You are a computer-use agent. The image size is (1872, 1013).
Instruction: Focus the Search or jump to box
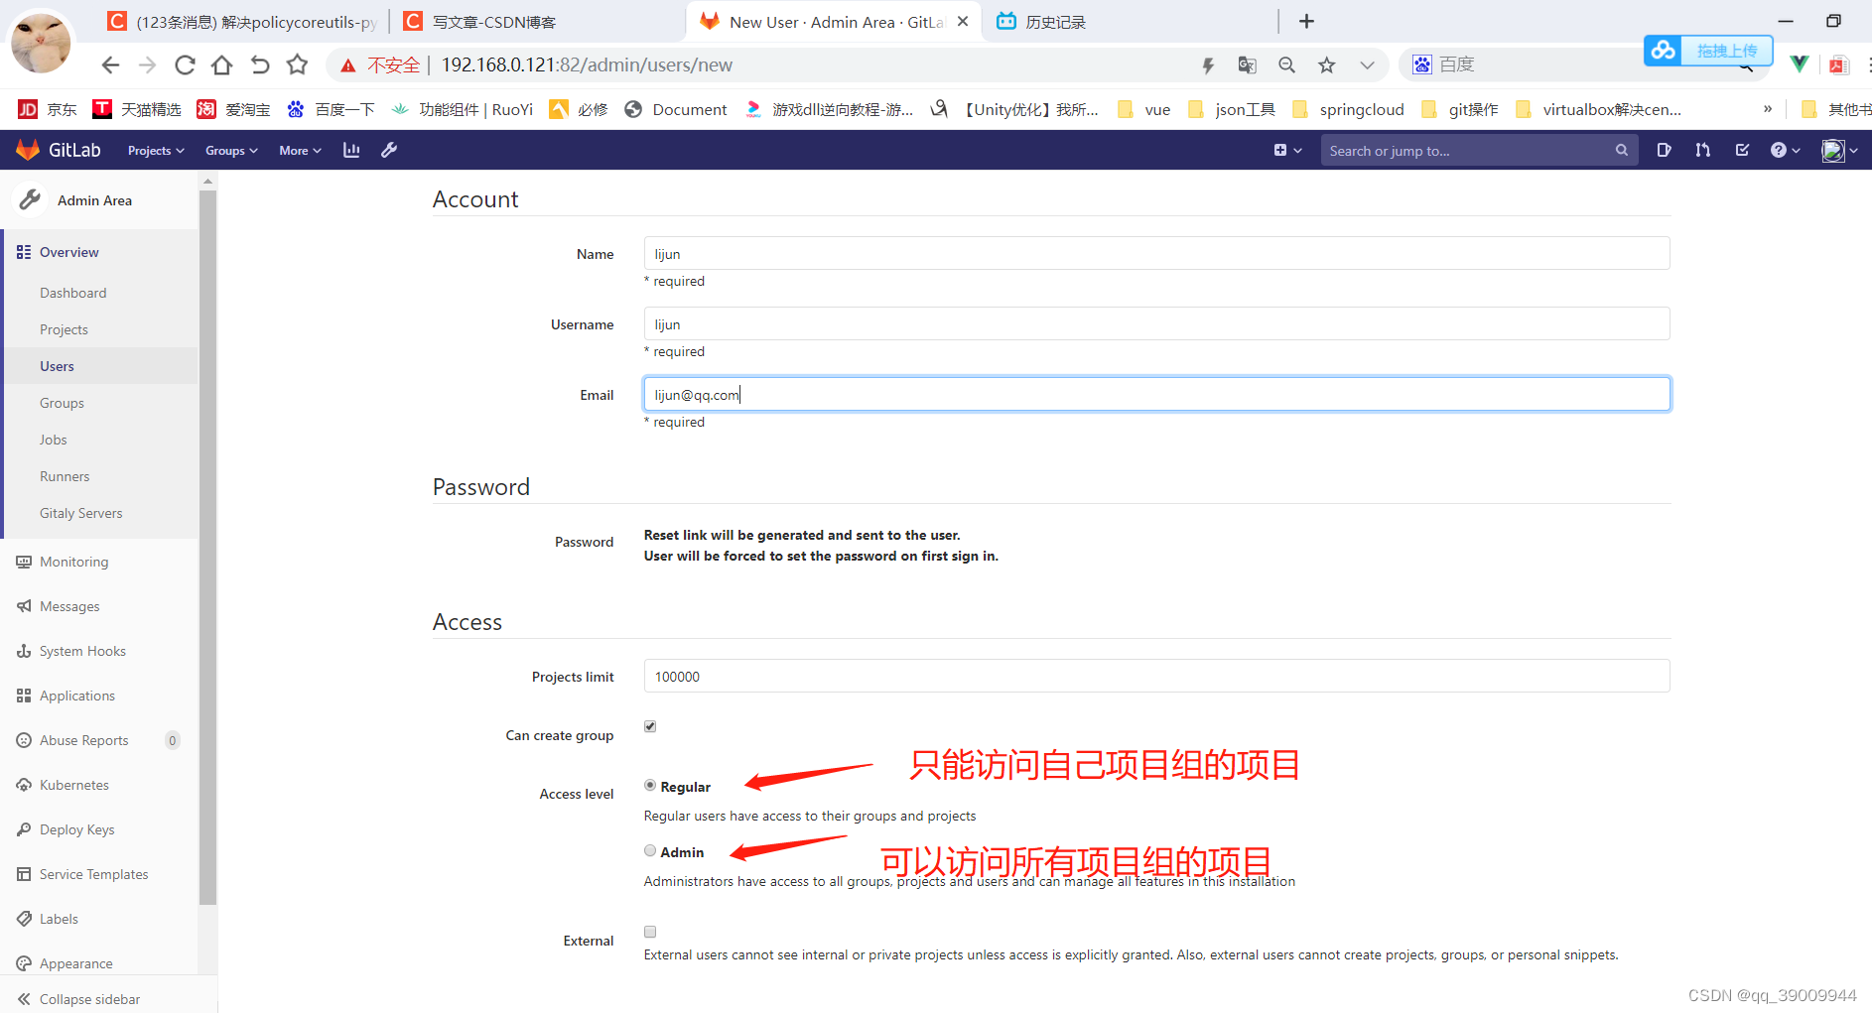pos(1479,150)
